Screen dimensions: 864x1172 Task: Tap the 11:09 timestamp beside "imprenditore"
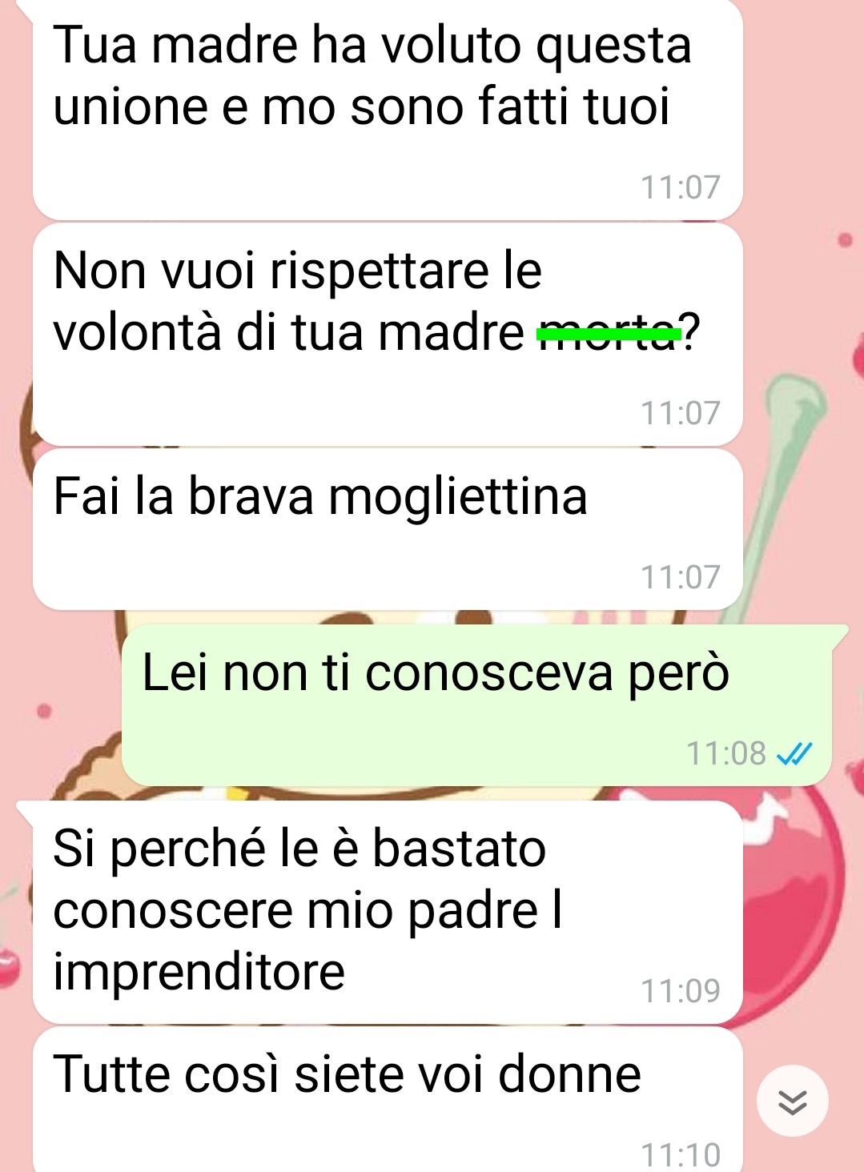pos(681,991)
